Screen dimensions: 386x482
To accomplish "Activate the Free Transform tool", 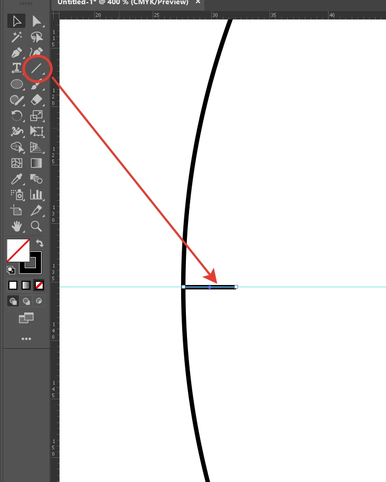I will tap(36, 132).
